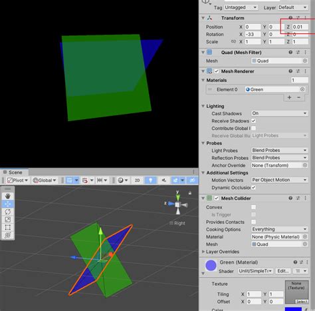
Task: Toggle Mesh Renderer enabled checkbox
Action: tap(217, 71)
